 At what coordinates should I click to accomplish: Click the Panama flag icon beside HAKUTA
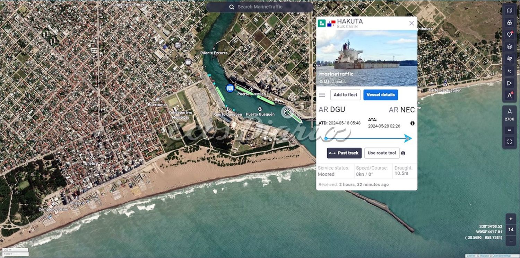pyautogui.click(x=331, y=24)
